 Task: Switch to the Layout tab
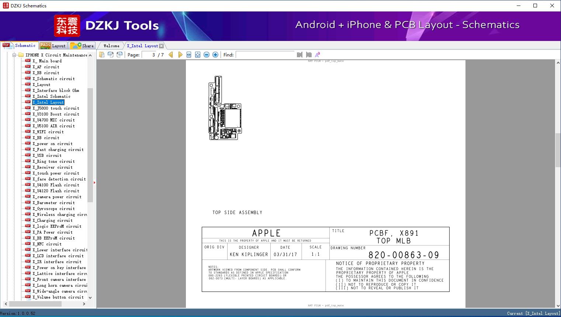point(53,46)
